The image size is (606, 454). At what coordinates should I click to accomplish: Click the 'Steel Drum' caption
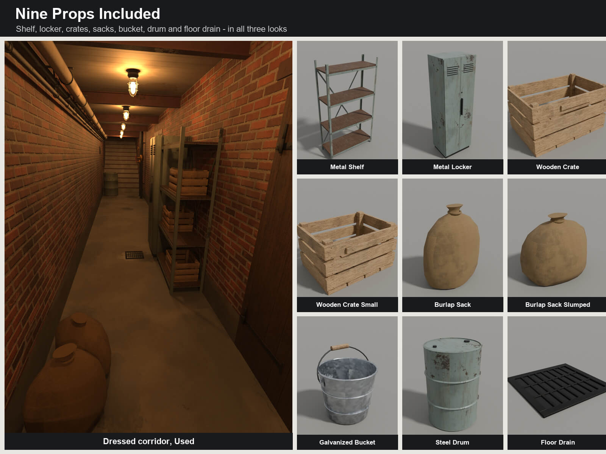(x=452, y=442)
